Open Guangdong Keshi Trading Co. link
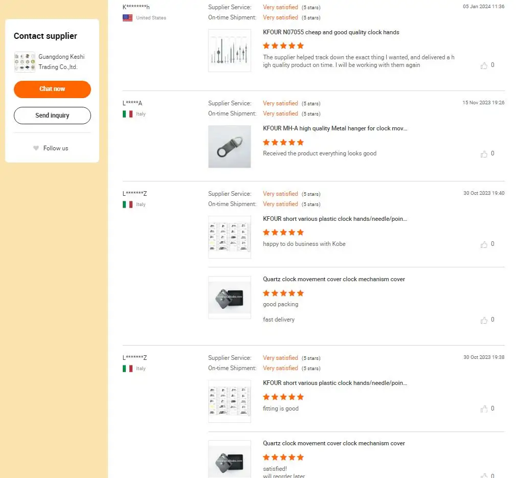The height and width of the screenshot is (478, 516). 61,62
